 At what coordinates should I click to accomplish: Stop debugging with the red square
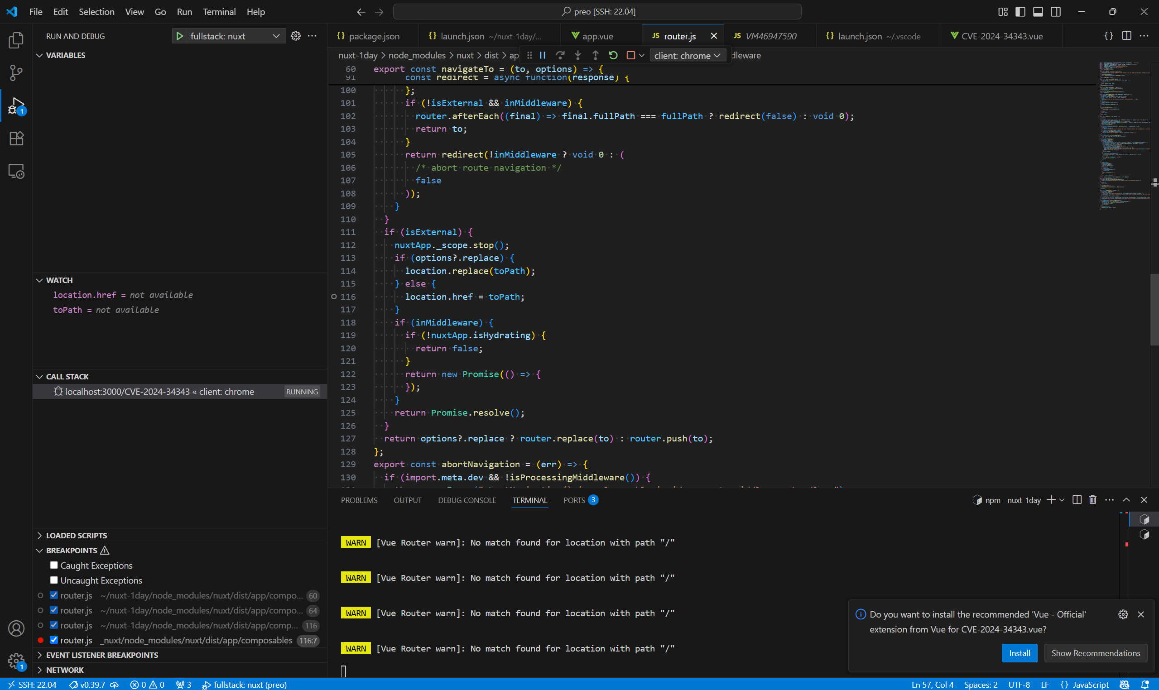(630, 55)
